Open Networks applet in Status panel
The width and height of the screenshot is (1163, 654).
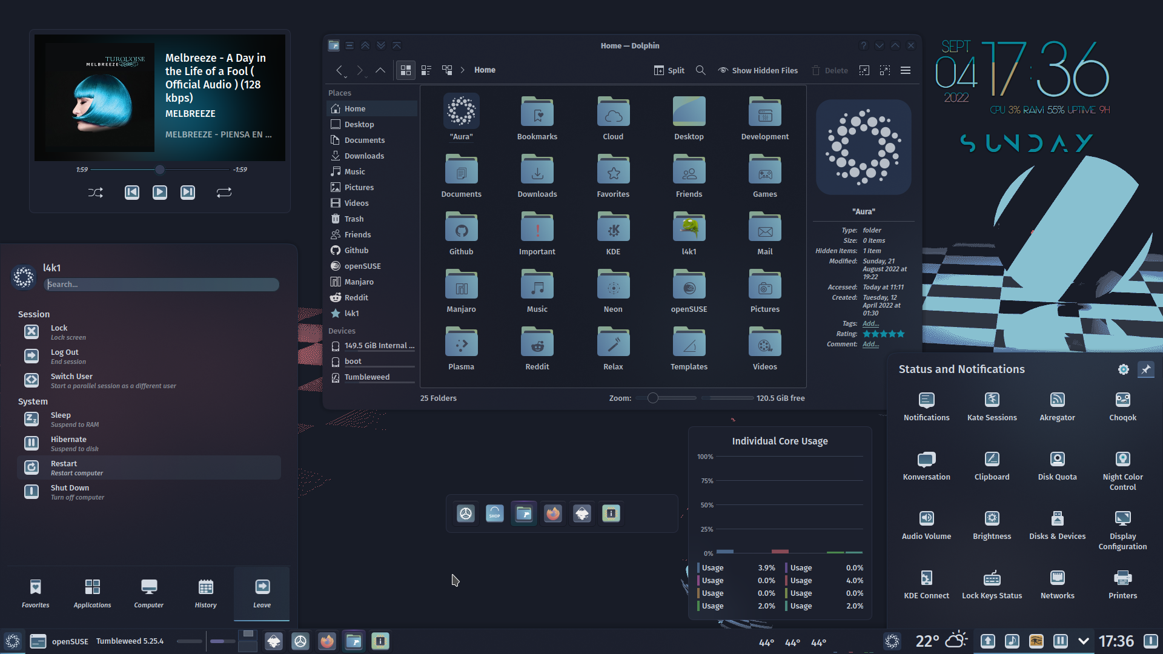coord(1058,584)
